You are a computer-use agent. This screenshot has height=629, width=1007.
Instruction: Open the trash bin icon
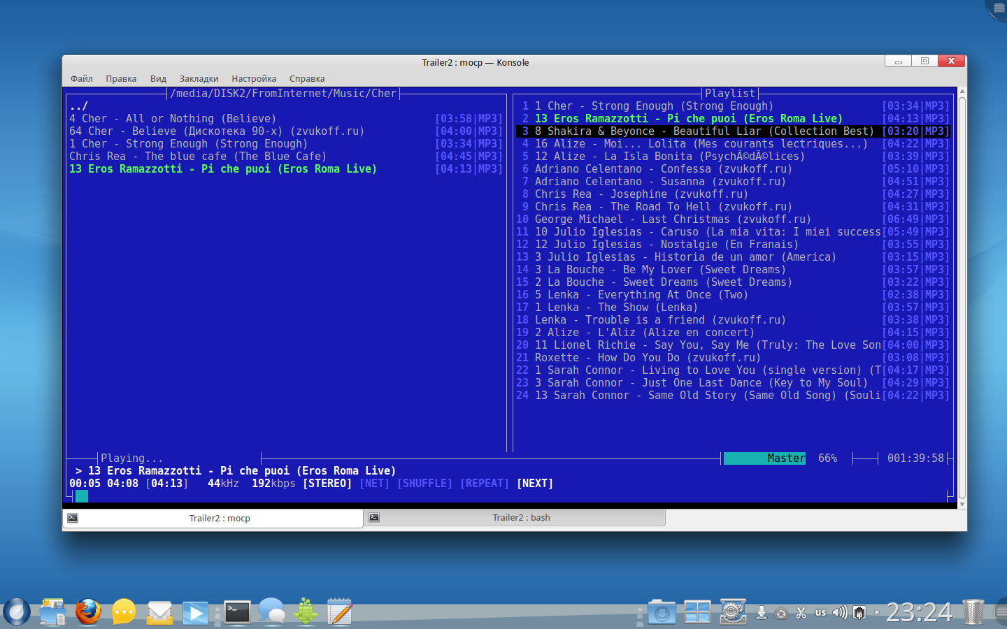click(x=973, y=612)
